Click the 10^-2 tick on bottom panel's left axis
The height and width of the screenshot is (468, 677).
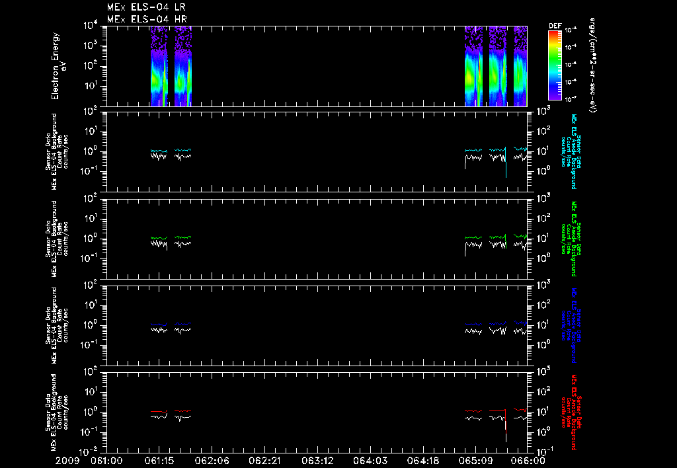[89, 452]
